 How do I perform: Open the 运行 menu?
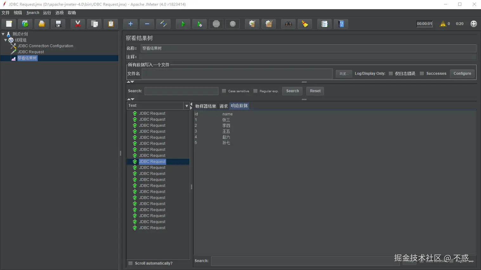47,13
